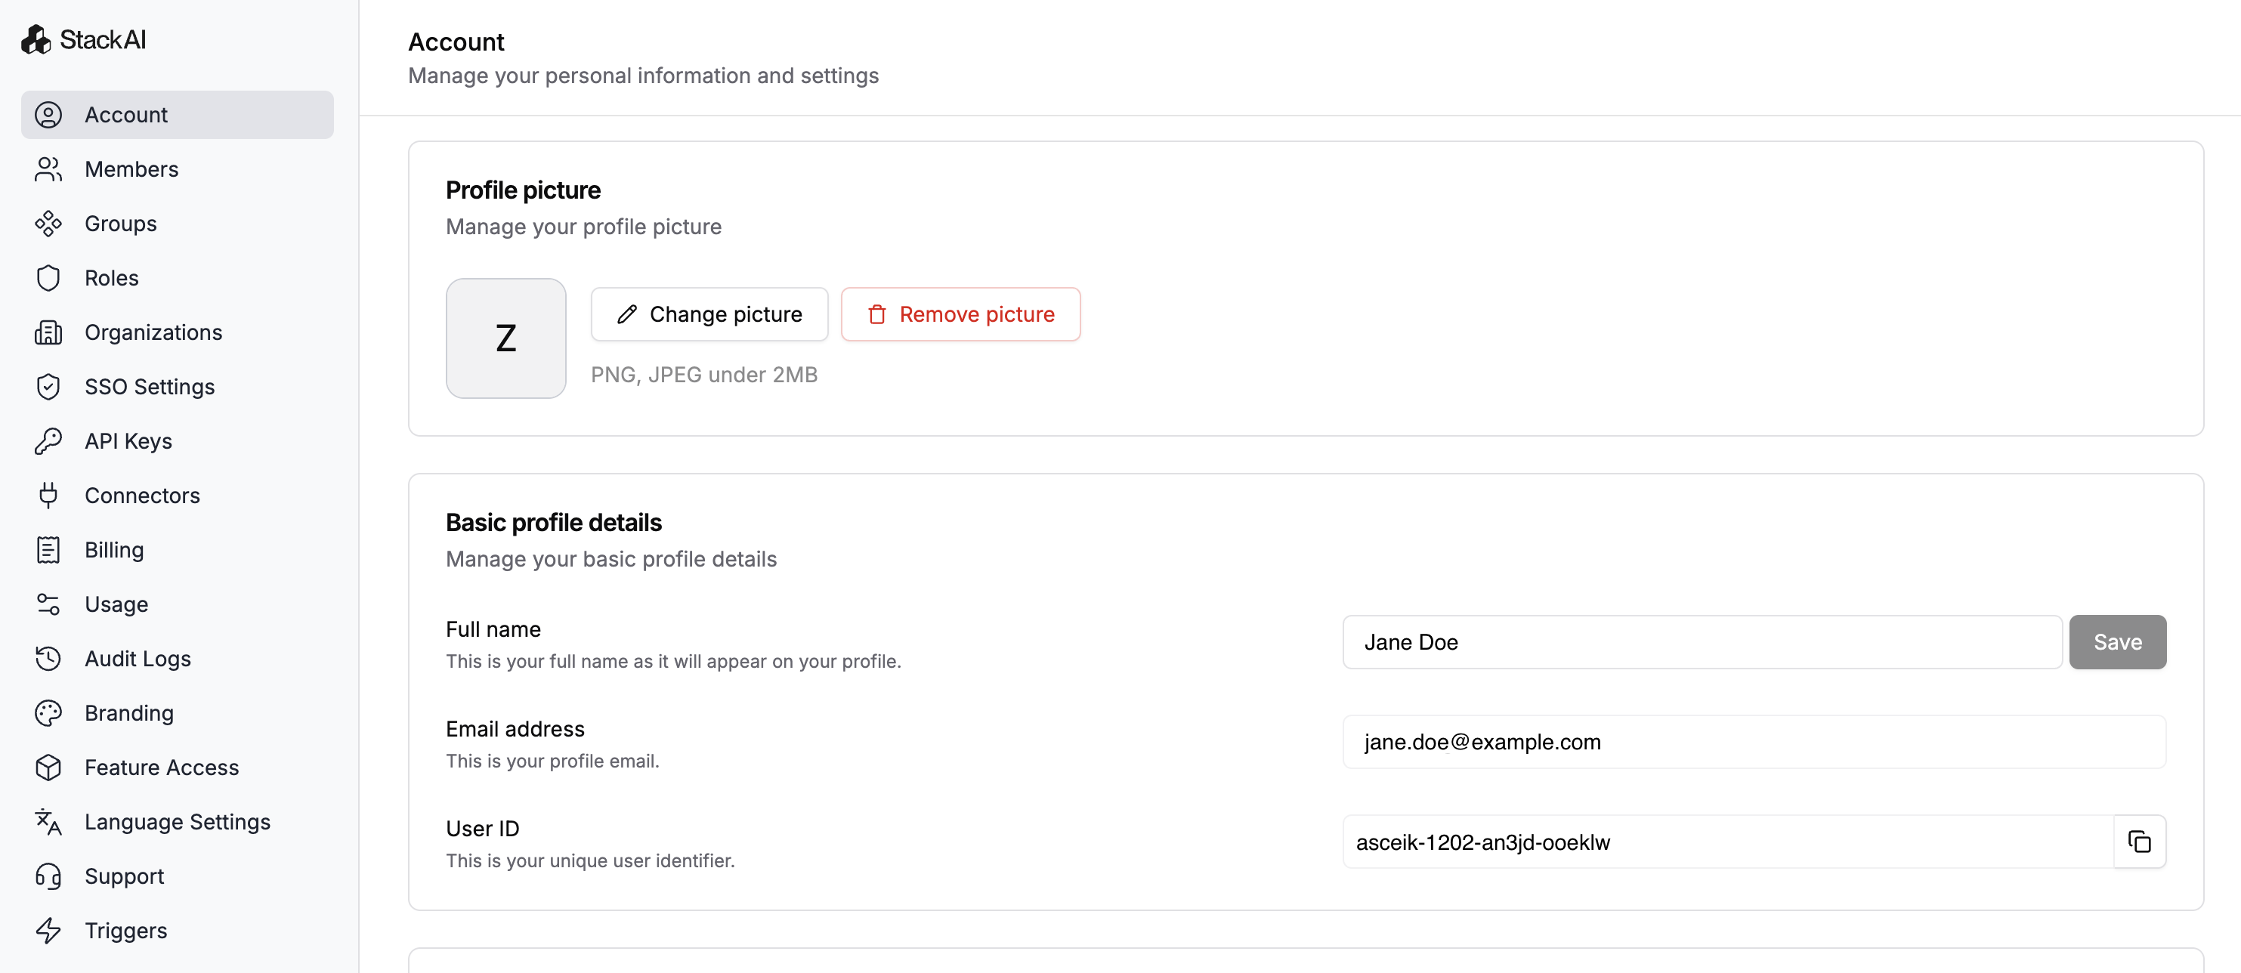
Task: Open the Members section
Action: [131, 168]
